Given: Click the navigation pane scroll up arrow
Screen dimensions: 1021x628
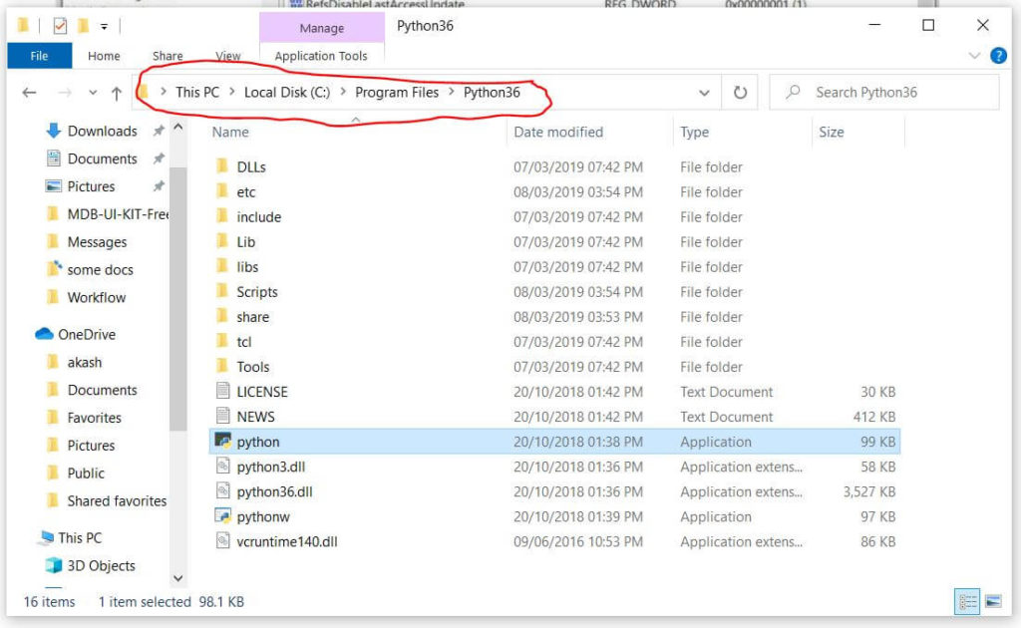Looking at the screenshot, I should [177, 127].
